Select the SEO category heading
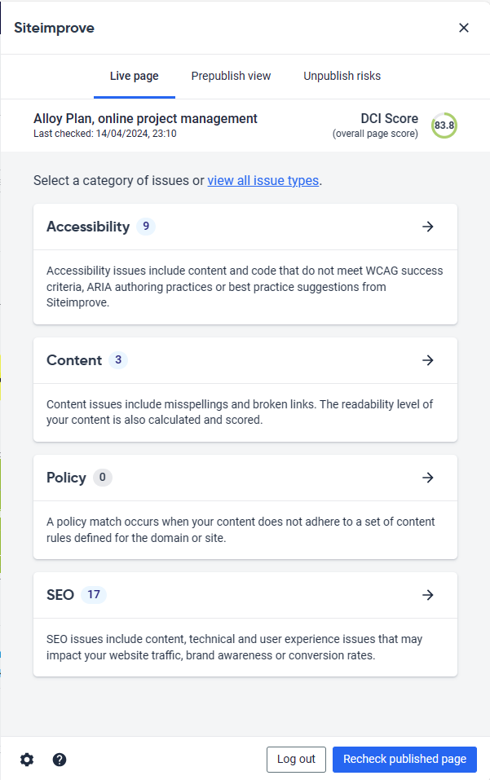Viewport: 490px width, 780px height. (x=60, y=595)
